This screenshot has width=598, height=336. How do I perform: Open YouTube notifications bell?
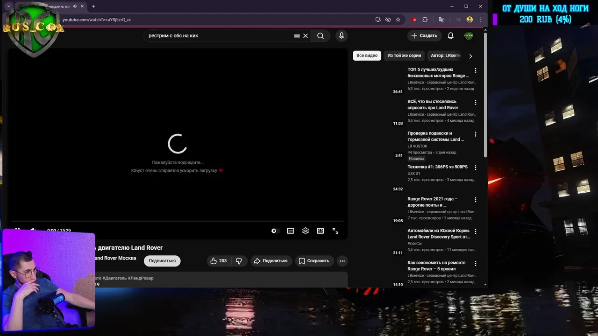click(450, 36)
